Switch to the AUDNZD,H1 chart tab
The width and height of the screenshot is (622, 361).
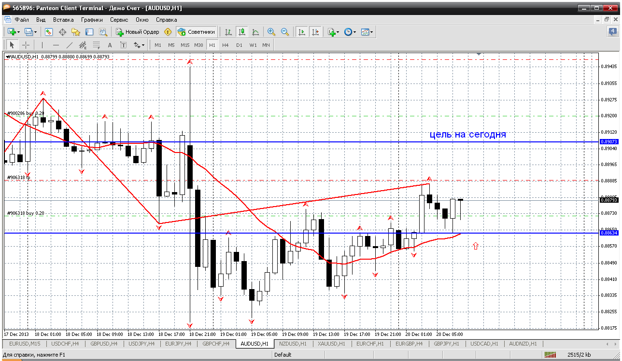(523, 344)
